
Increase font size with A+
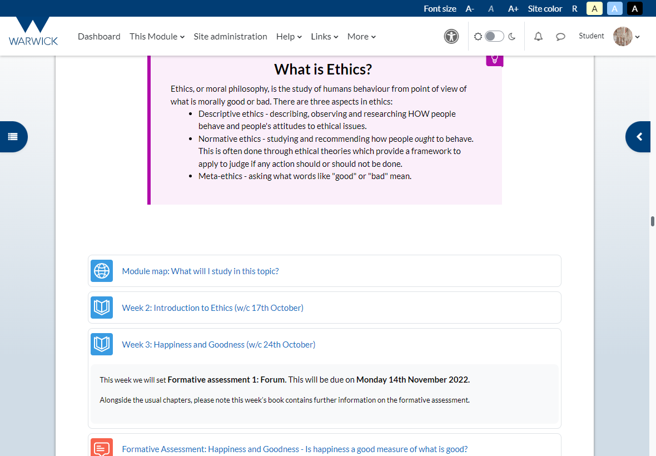click(x=513, y=8)
